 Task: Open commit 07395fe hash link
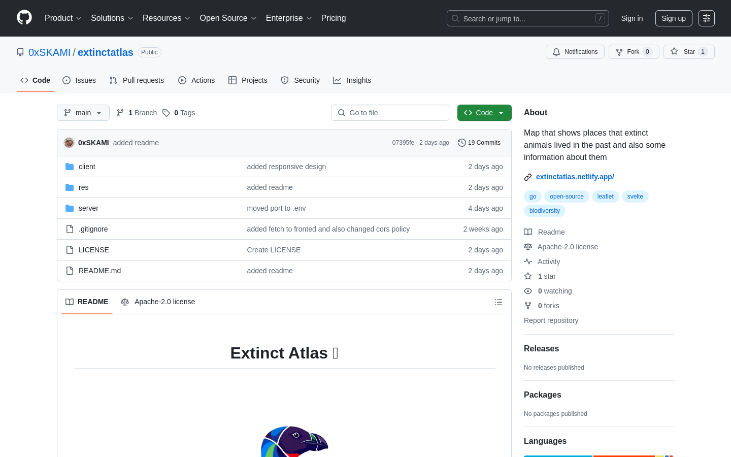(x=403, y=143)
